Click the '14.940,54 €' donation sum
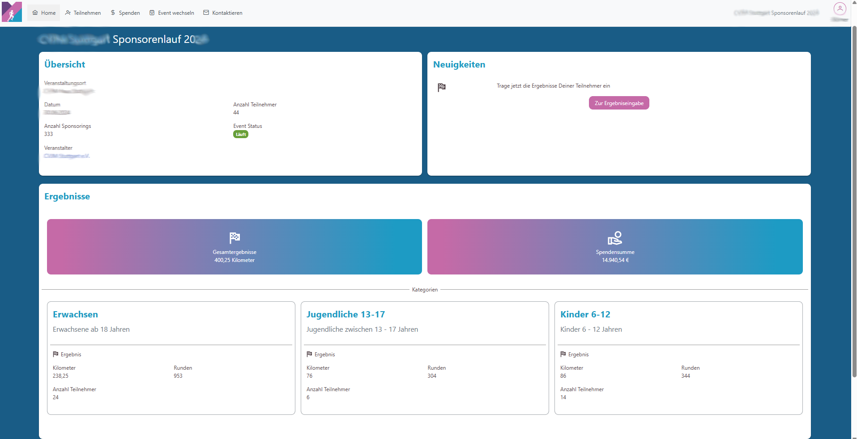This screenshot has width=857, height=439. pos(615,260)
